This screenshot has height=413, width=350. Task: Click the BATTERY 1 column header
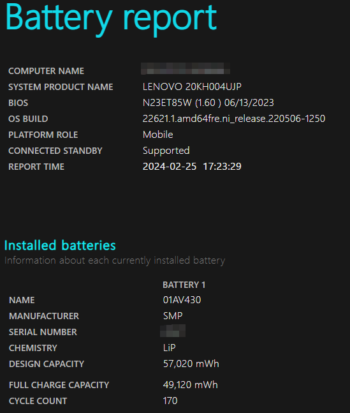(184, 285)
